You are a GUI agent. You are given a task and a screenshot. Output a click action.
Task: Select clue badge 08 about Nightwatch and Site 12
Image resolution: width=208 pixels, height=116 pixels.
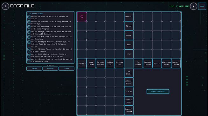click(29, 54)
